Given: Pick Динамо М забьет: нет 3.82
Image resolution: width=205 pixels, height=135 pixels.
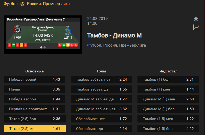Looking at the screenshot, I should [x=101, y=109].
